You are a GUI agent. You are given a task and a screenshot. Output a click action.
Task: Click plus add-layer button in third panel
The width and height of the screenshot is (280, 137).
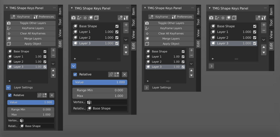(x=191, y=50)
